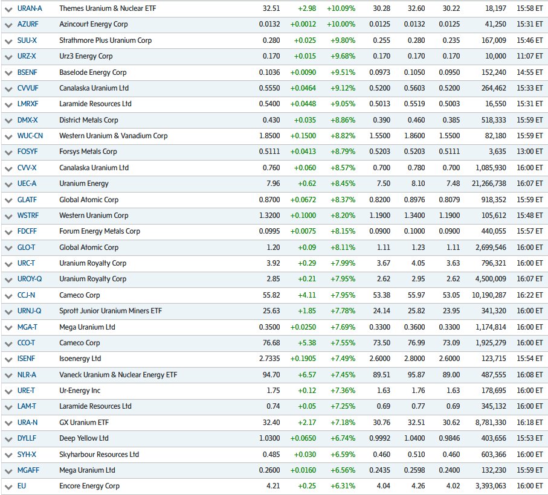Click the +6.57 change for NLR-A
Screen dimensions: 548x495
(307, 374)
